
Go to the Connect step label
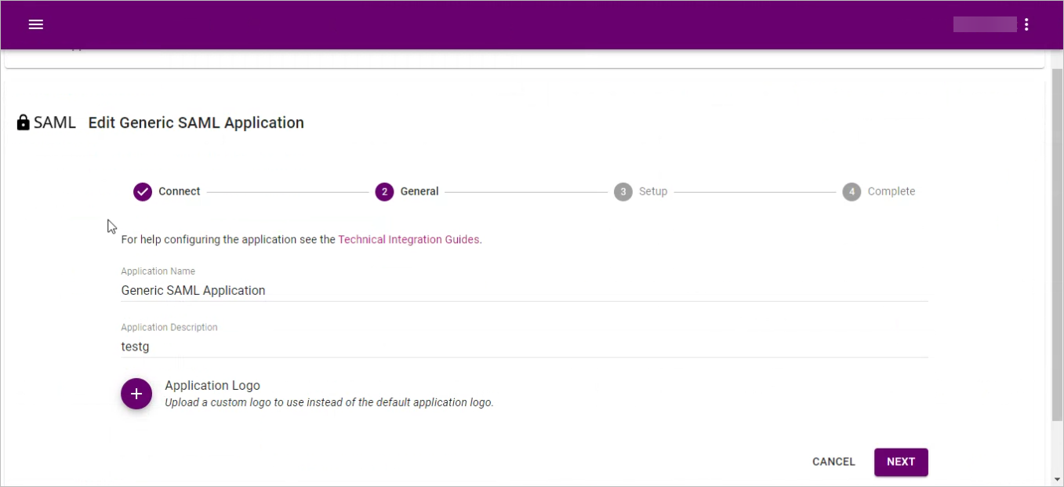pos(180,191)
